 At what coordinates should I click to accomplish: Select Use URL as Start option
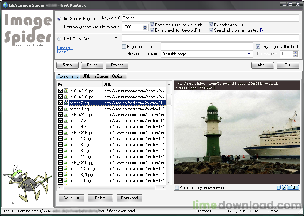click(x=59, y=39)
